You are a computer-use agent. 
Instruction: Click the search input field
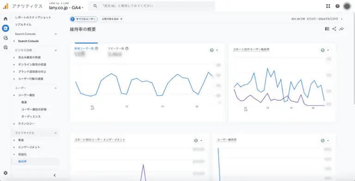152,6
